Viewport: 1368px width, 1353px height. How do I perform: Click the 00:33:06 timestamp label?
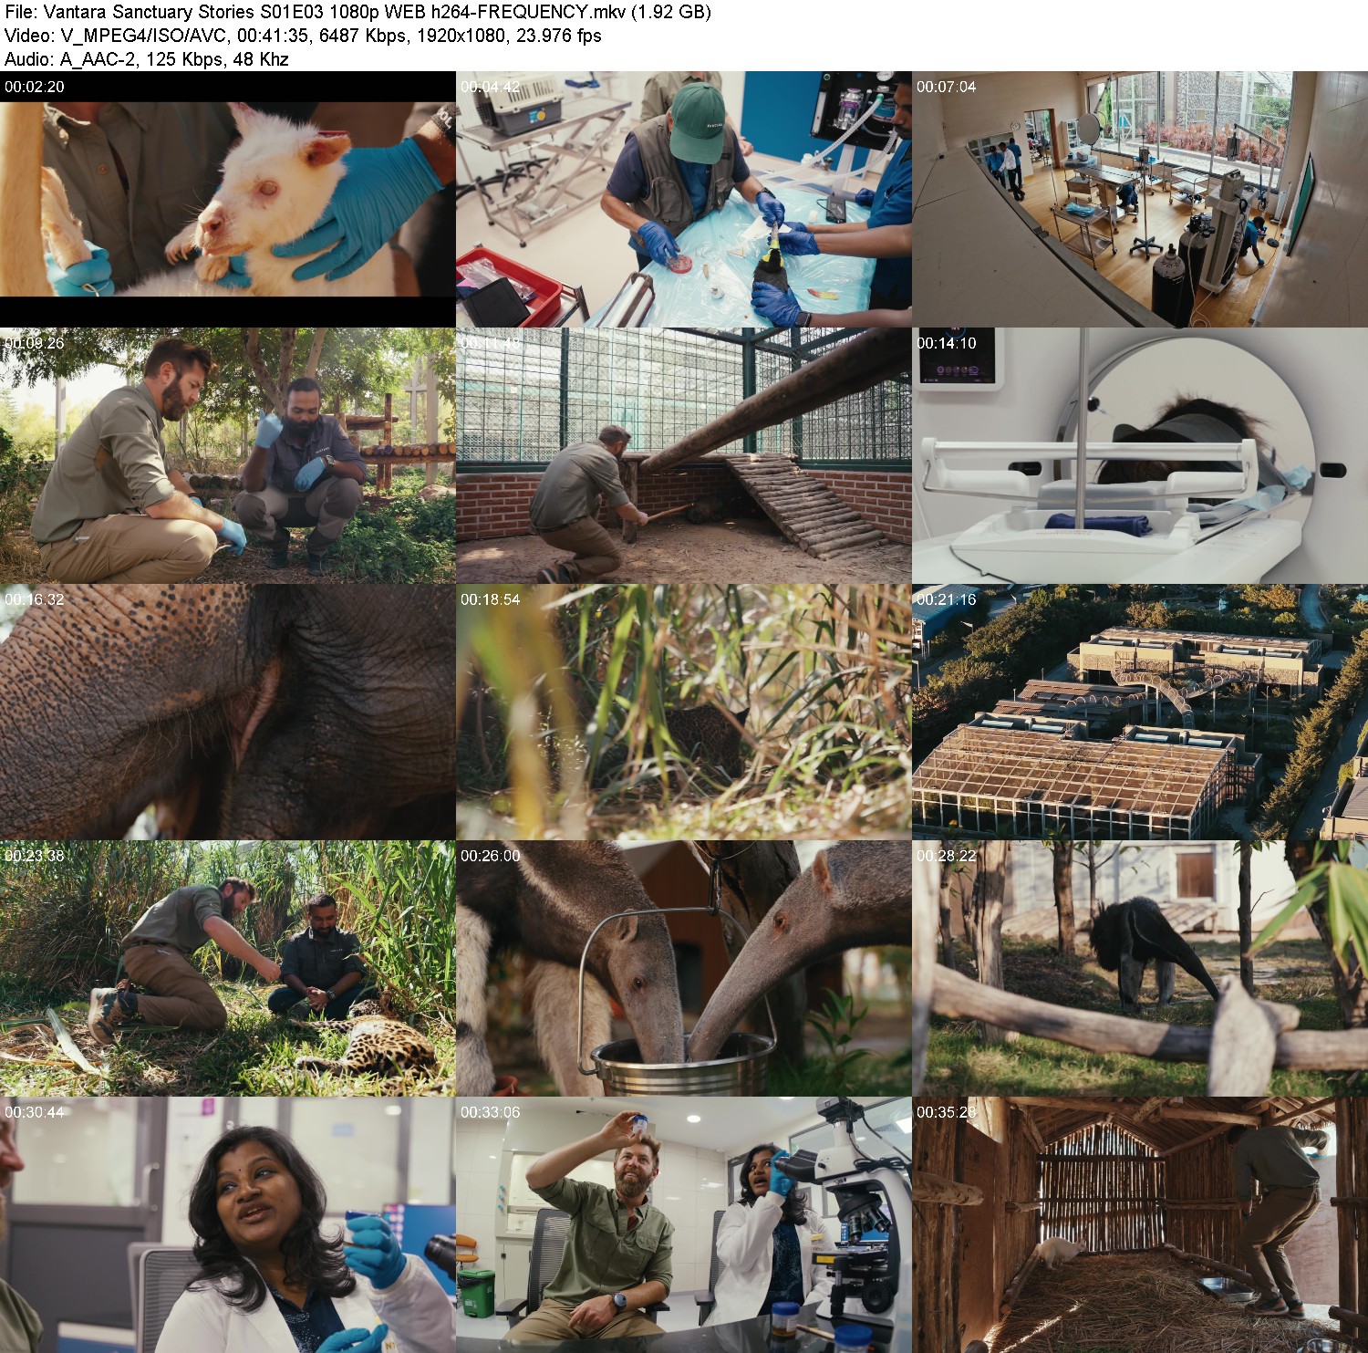[491, 1112]
